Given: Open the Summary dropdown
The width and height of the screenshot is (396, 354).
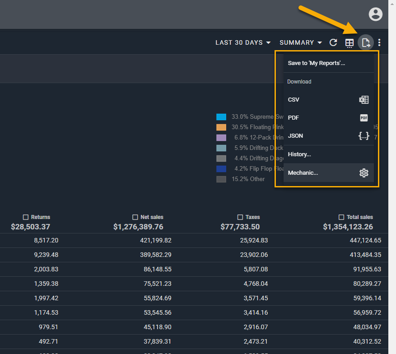Looking at the screenshot, I should pyautogui.click(x=301, y=42).
